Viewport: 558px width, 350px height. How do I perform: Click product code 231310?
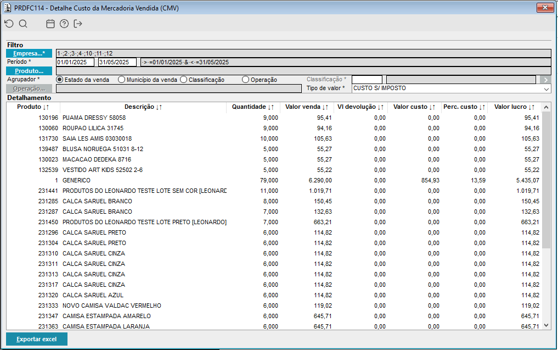coord(48,253)
